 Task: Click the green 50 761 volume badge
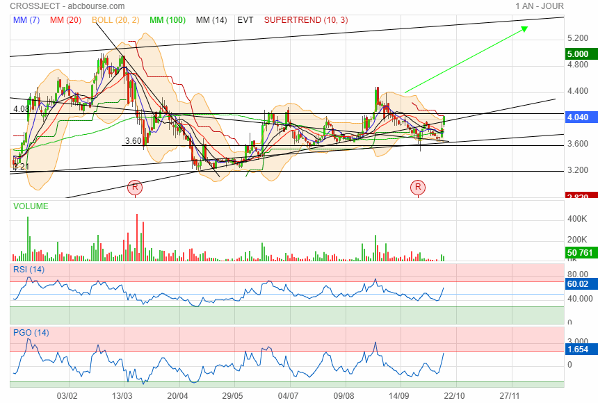(x=582, y=252)
